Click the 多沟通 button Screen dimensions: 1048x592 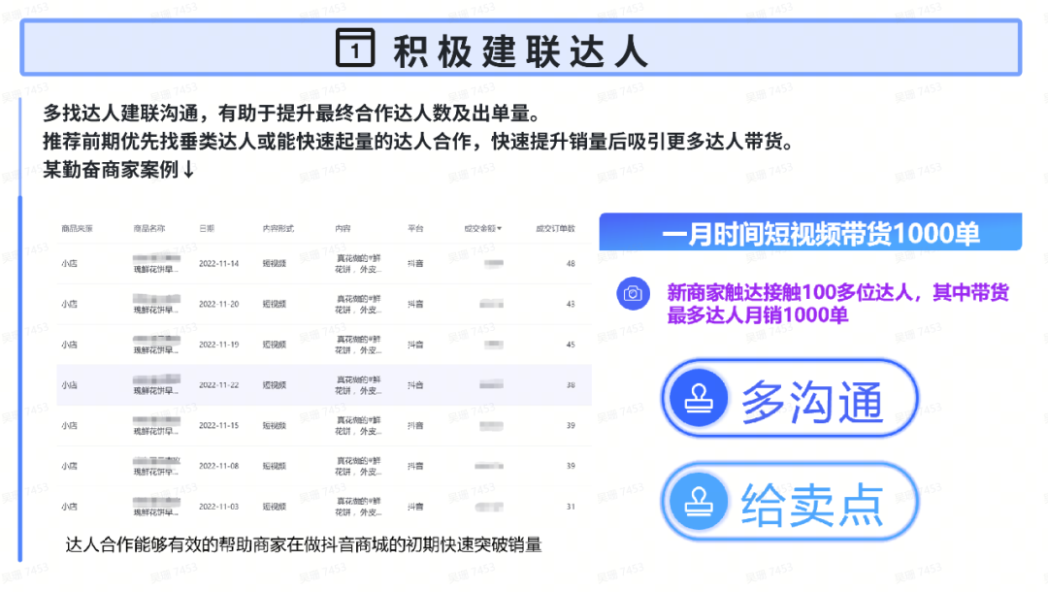pyautogui.click(x=790, y=399)
